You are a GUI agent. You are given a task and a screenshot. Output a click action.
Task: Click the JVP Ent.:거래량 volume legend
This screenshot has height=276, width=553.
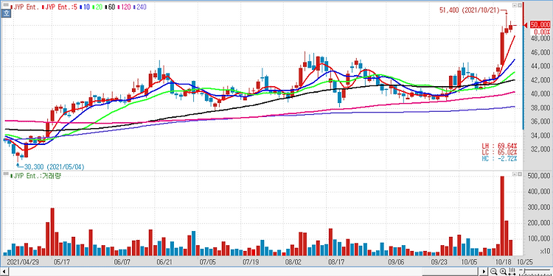[36, 176]
